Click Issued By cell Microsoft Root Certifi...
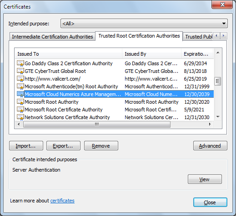 (151, 110)
